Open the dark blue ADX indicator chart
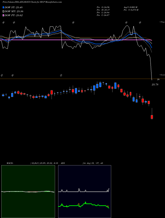165x218 pixels. pyautogui.click(x=84, y=192)
